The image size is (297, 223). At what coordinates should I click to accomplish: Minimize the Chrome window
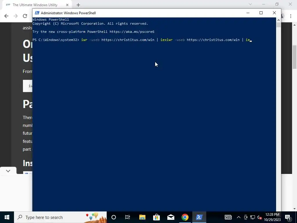[x=264, y=4]
